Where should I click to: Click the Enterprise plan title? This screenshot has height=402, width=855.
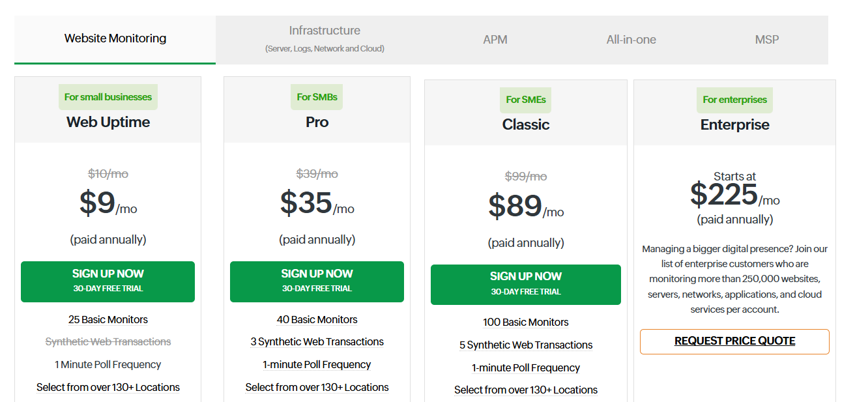(x=735, y=125)
